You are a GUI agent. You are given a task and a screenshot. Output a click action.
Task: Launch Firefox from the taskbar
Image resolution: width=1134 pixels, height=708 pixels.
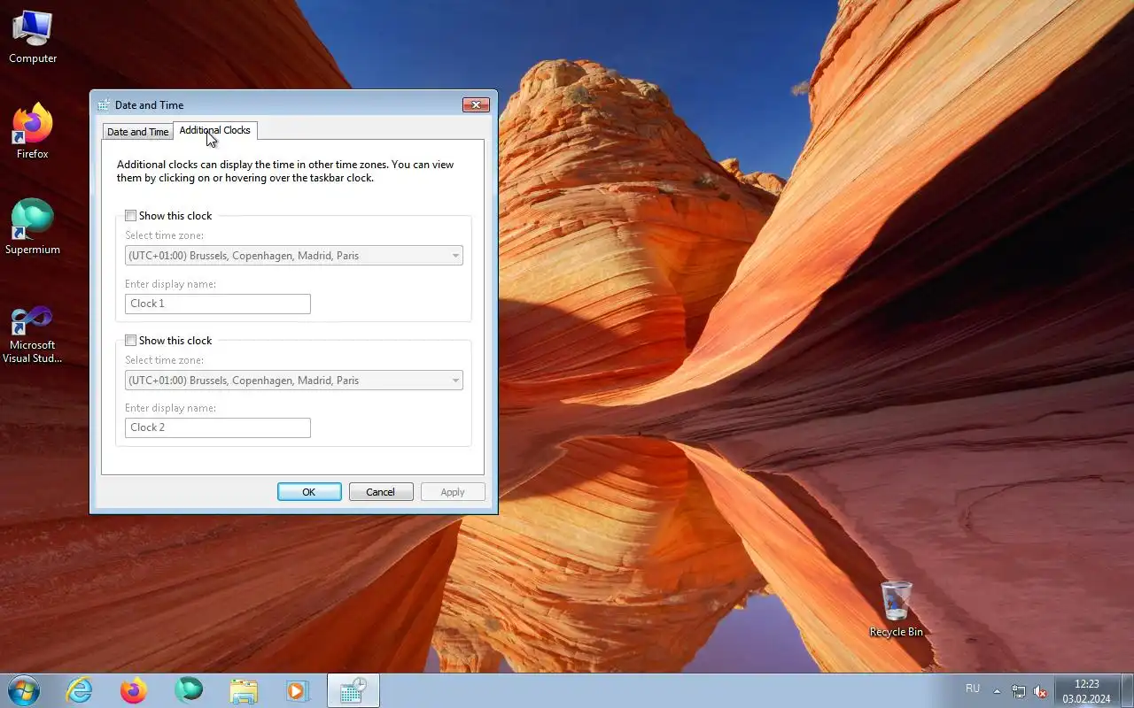click(x=134, y=690)
